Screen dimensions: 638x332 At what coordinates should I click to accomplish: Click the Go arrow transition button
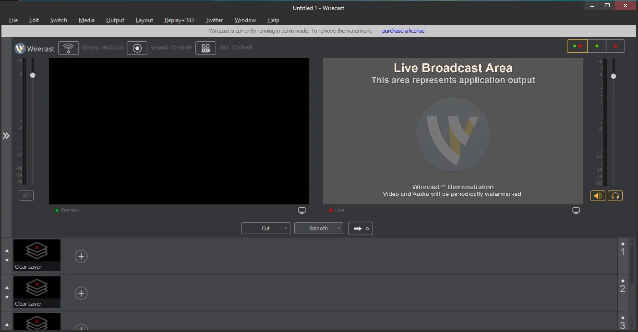pos(361,228)
